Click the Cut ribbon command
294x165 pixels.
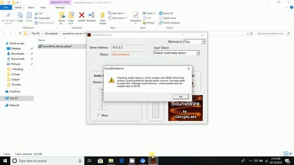pyautogui.click(x=39, y=13)
